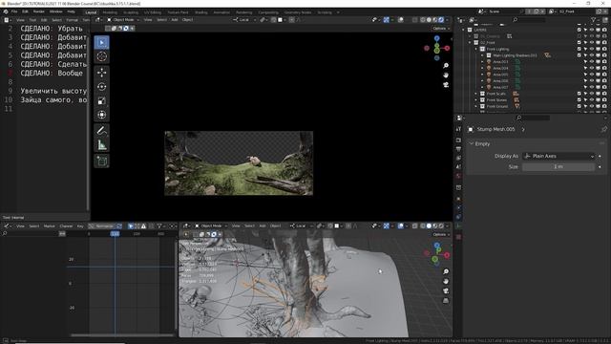The width and height of the screenshot is (611, 344).
Task: Expand the Front Ground collection
Action: tap(475, 106)
